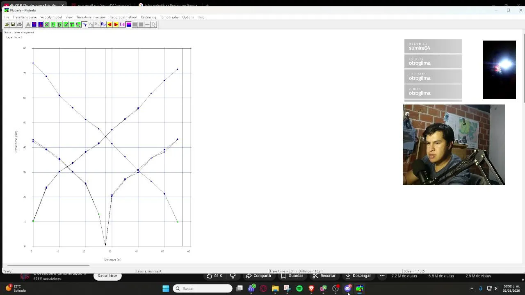Click the Guardar button

pyautogui.click(x=292, y=276)
